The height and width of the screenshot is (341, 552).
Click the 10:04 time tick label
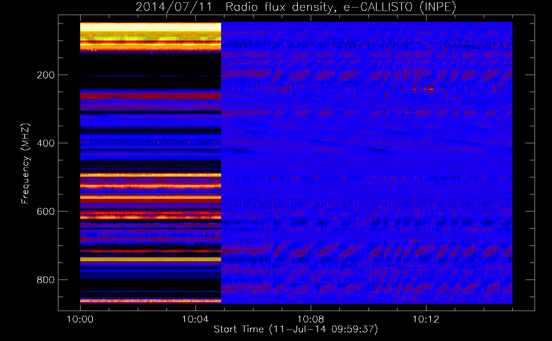(195, 320)
